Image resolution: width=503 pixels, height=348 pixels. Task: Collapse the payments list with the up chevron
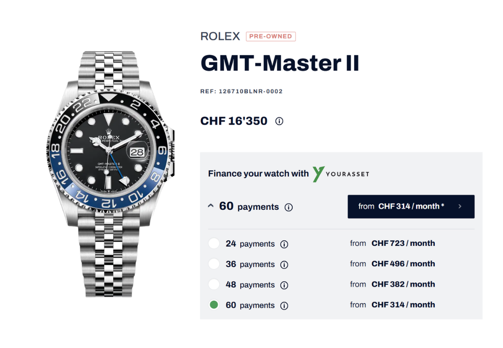(x=211, y=206)
